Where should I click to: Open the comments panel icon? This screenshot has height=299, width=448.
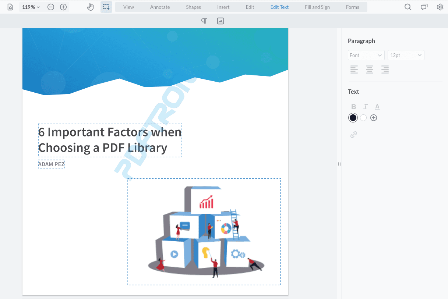[424, 7]
